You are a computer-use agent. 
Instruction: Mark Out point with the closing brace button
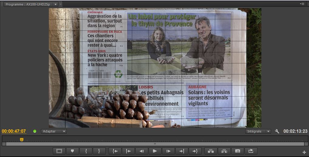pyautogui.click(x=99, y=151)
